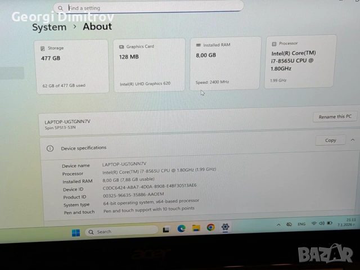360x270 pixels.
Task: Launch Google Chrome from taskbar
Action: coord(211,227)
